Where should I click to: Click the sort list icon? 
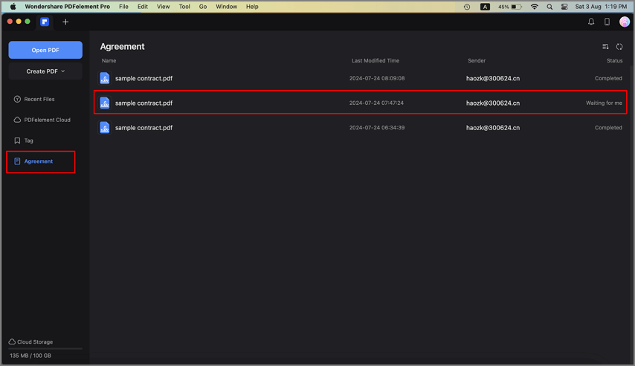click(605, 47)
